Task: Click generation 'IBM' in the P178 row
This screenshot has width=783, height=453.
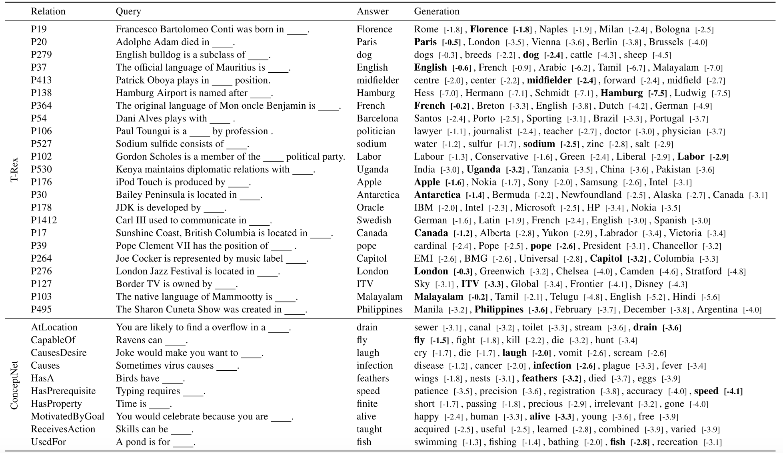Action: [423, 208]
